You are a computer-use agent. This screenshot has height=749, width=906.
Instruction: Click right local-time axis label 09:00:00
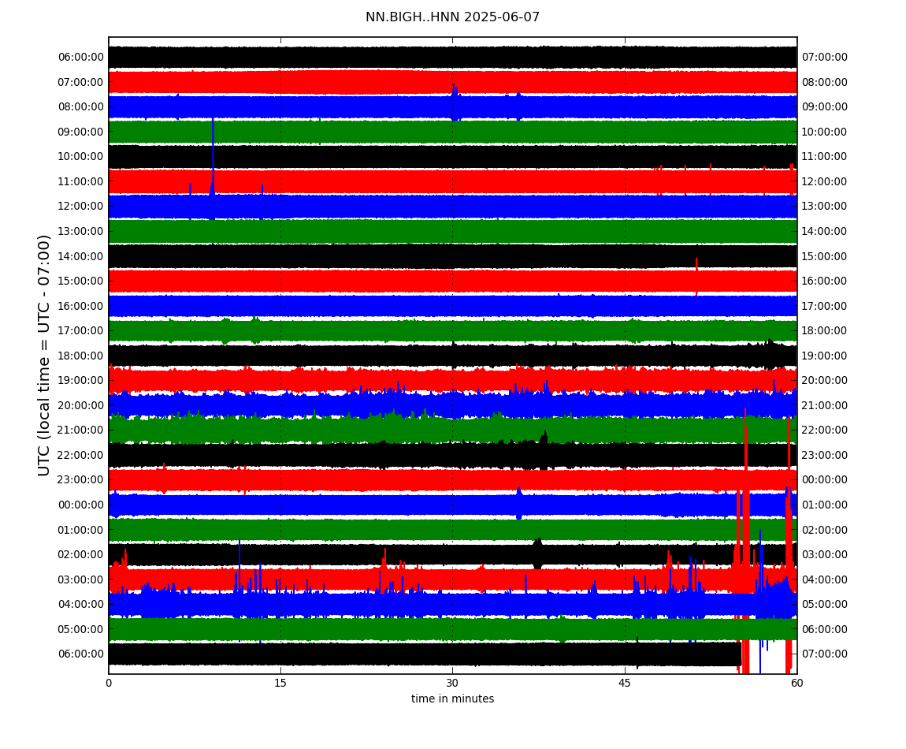(x=825, y=107)
